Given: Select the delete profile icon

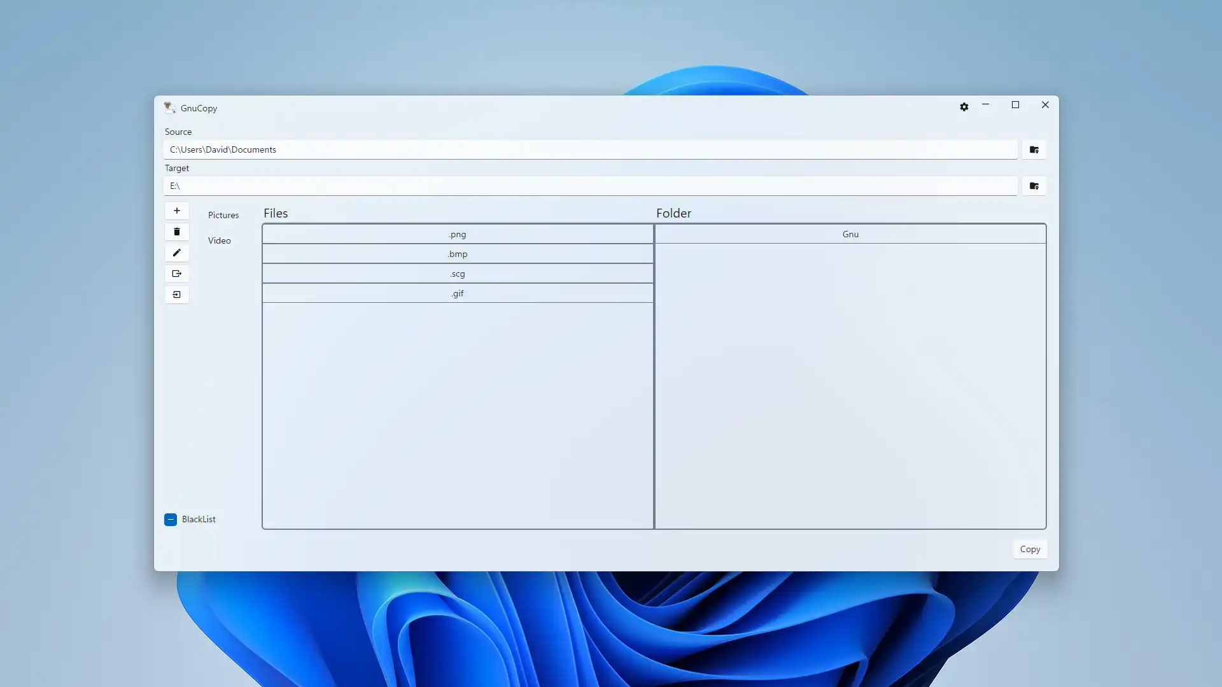Looking at the screenshot, I should click(x=176, y=231).
